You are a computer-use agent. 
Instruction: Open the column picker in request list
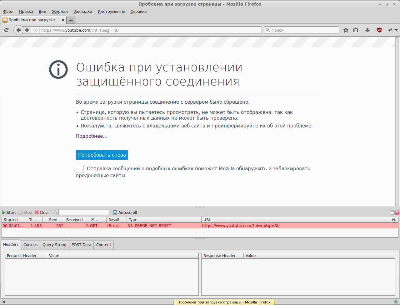pyautogui.click(x=394, y=220)
